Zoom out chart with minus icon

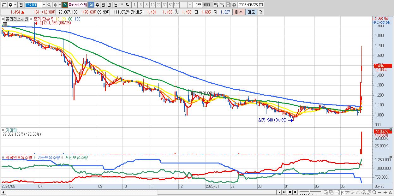380,193
